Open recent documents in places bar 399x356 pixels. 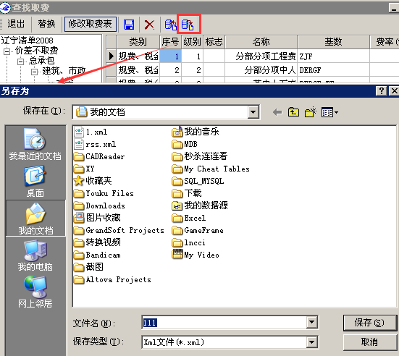35,145
